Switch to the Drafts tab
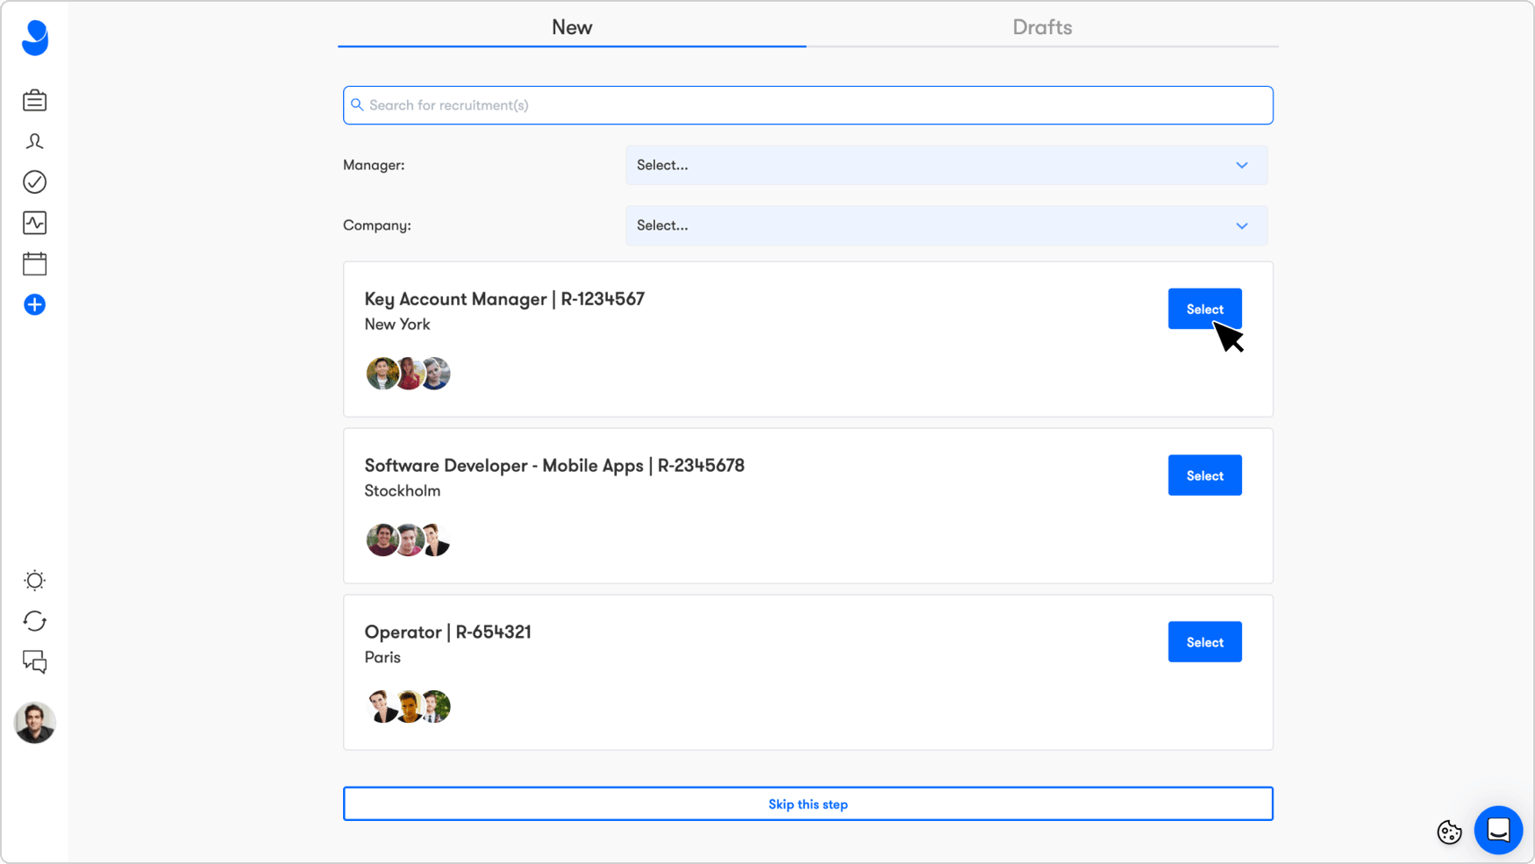 pyautogui.click(x=1042, y=27)
